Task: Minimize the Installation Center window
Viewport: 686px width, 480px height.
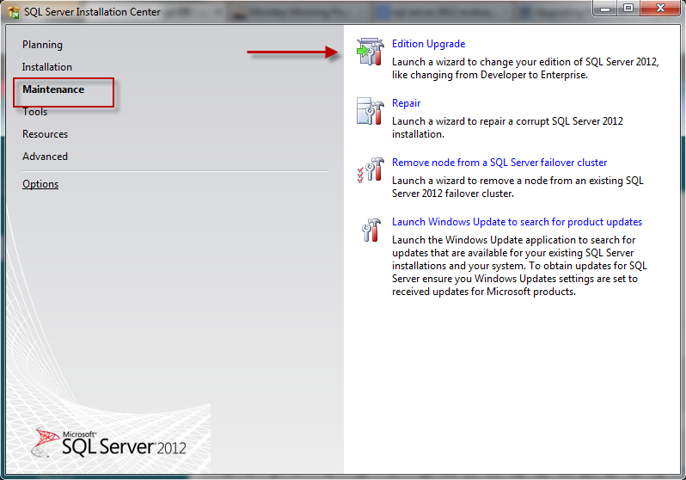Action: coord(605,9)
